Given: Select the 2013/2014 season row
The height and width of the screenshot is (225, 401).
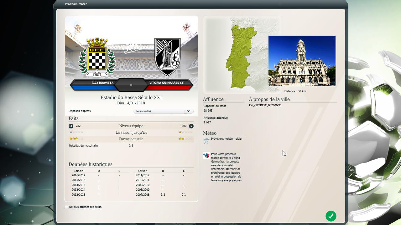Looking at the screenshot, I should [99, 190].
